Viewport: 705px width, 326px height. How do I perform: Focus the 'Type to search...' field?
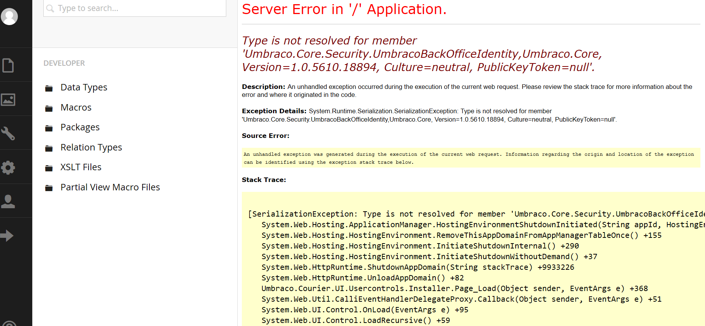(x=135, y=8)
